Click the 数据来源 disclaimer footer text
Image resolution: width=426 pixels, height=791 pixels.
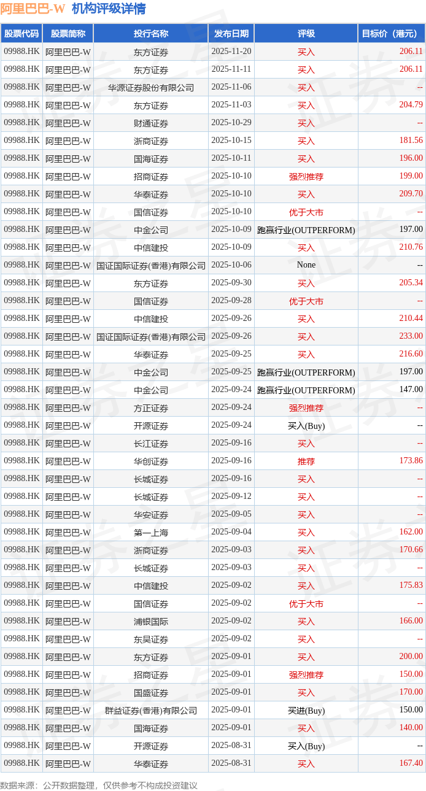[x=99, y=785]
